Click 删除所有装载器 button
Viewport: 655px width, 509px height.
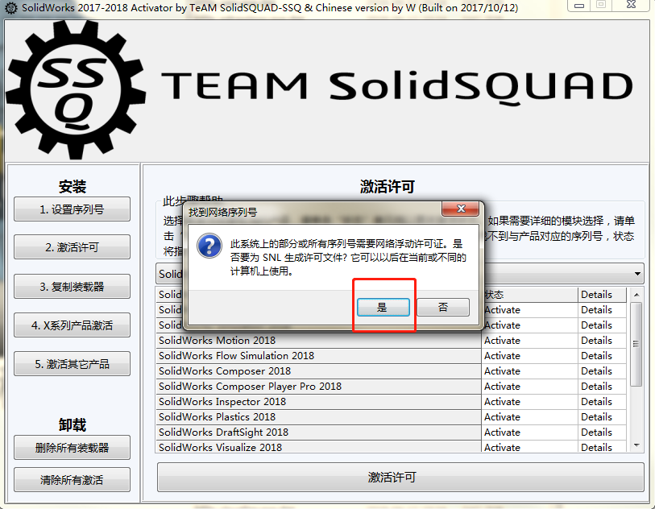(x=72, y=448)
